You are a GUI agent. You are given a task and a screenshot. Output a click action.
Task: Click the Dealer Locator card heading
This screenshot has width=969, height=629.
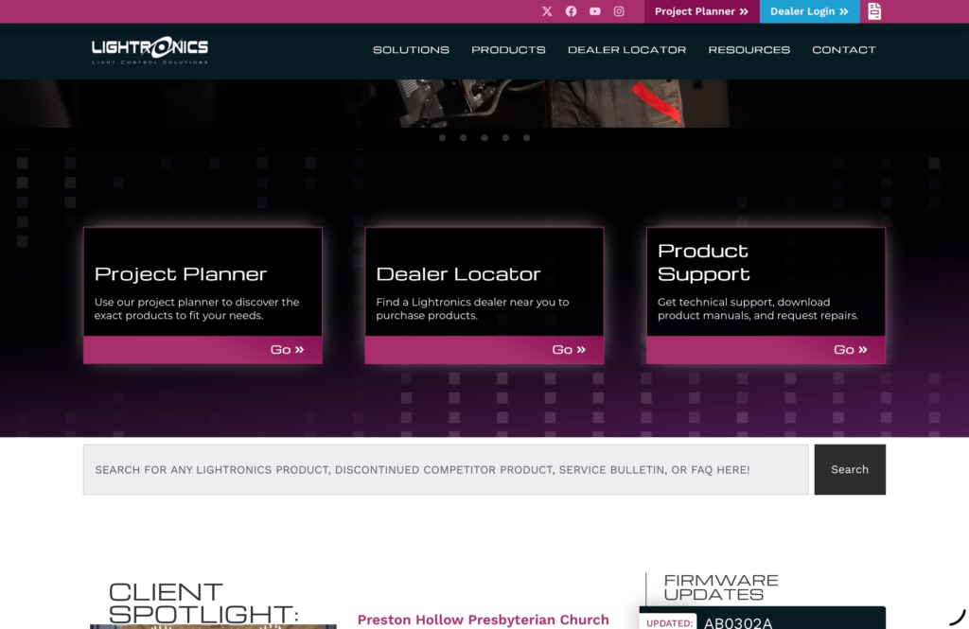click(458, 273)
